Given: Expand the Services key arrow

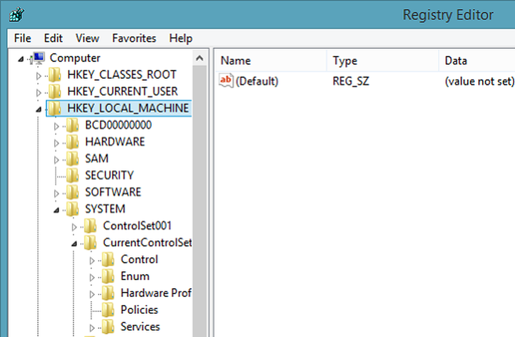Looking at the screenshot, I should (92, 327).
